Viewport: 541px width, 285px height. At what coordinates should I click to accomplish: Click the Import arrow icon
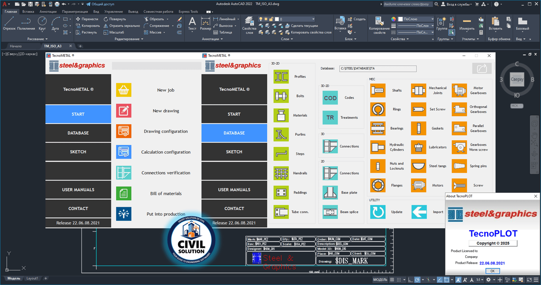(x=419, y=212)
